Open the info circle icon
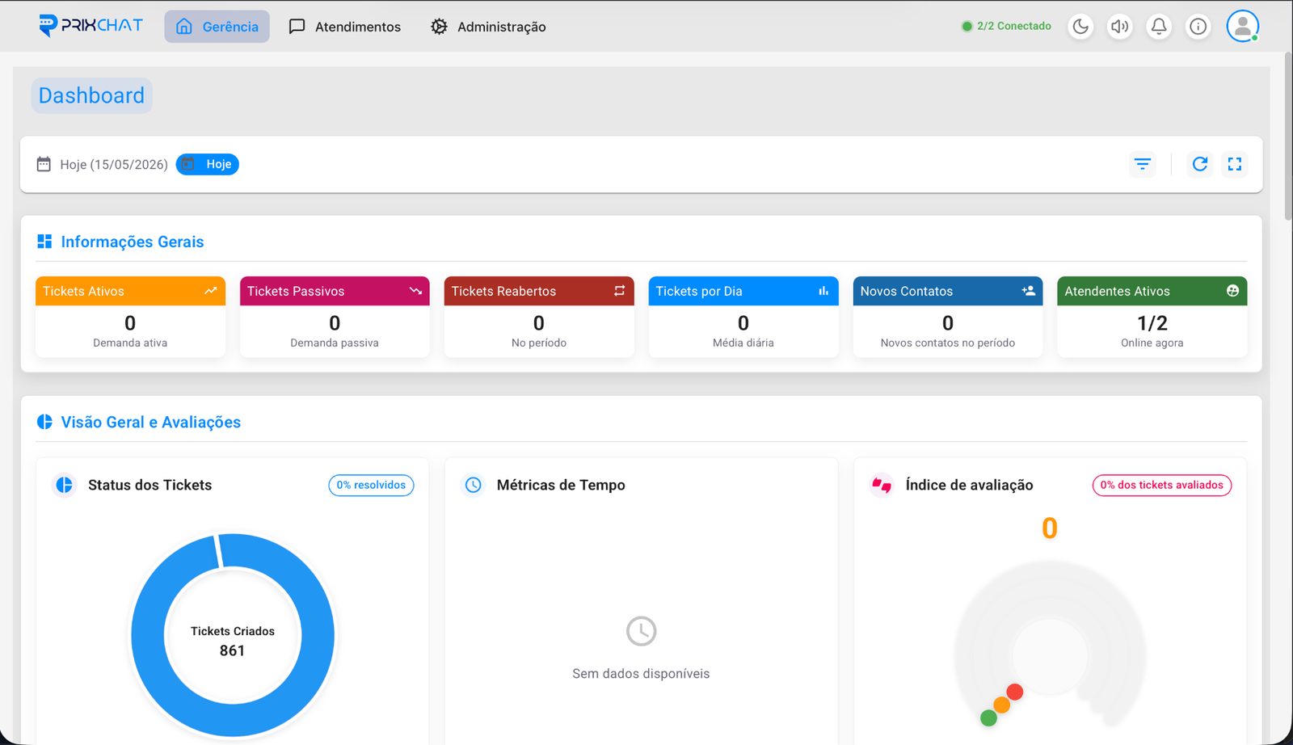 pyautogui.click(x=1198, y=27)
